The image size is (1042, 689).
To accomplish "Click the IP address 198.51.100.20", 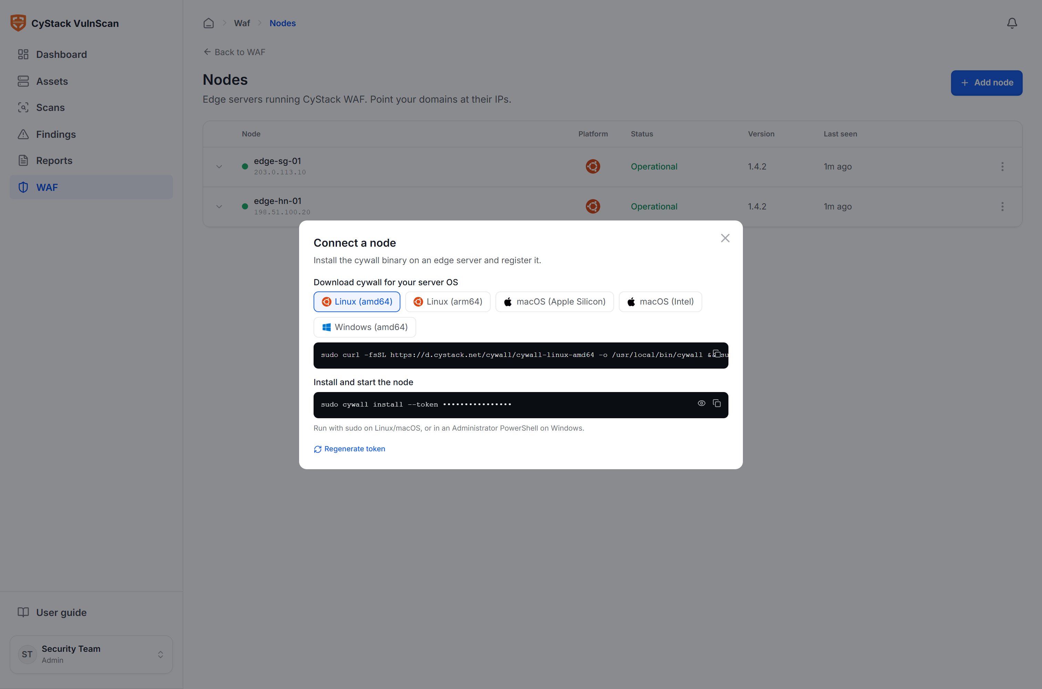I will (x=282, y=213).
